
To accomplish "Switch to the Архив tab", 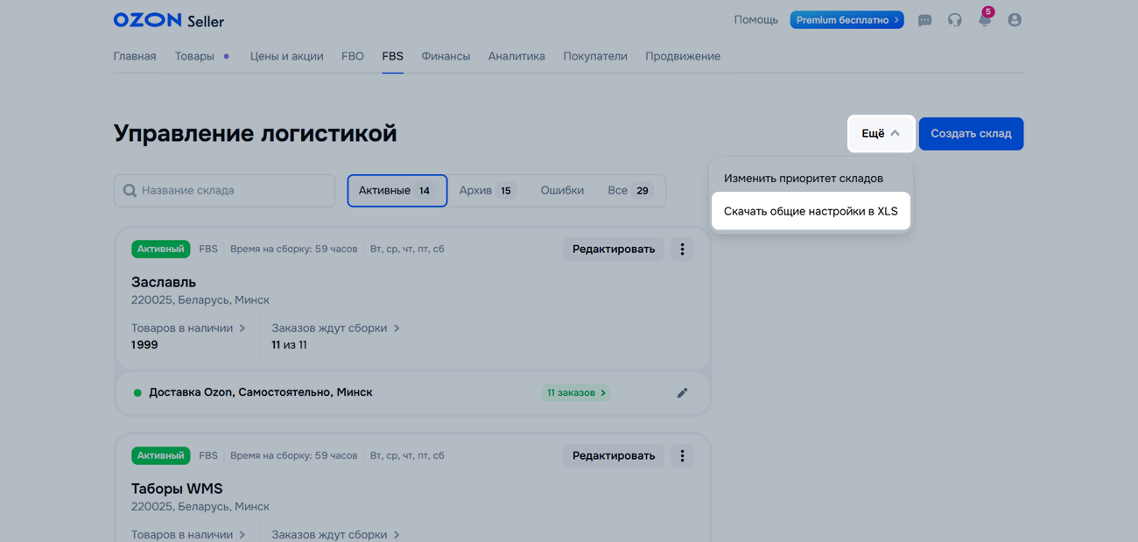I will tap(487, 191).
